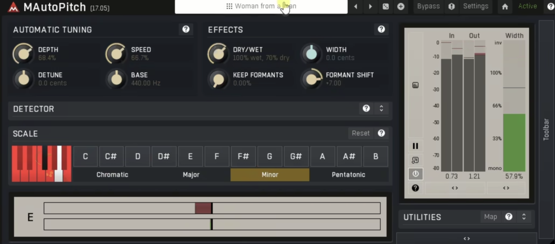Toggle note F# in the scale
Image resolution: width=555 pixels, height=244 pixels.
click(x=243, y=157)
